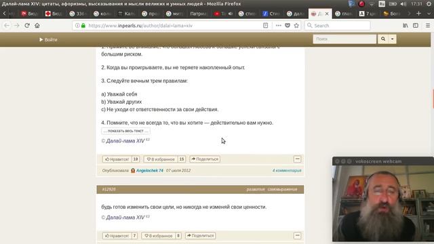
Task: Open more options menu of first quote
Action: click(297, 159)
